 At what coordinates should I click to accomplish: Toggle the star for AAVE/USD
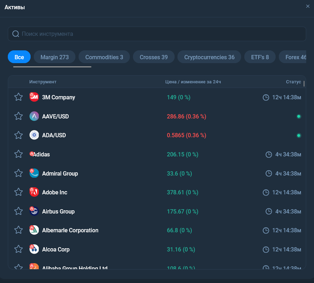(x=18, y=116)
